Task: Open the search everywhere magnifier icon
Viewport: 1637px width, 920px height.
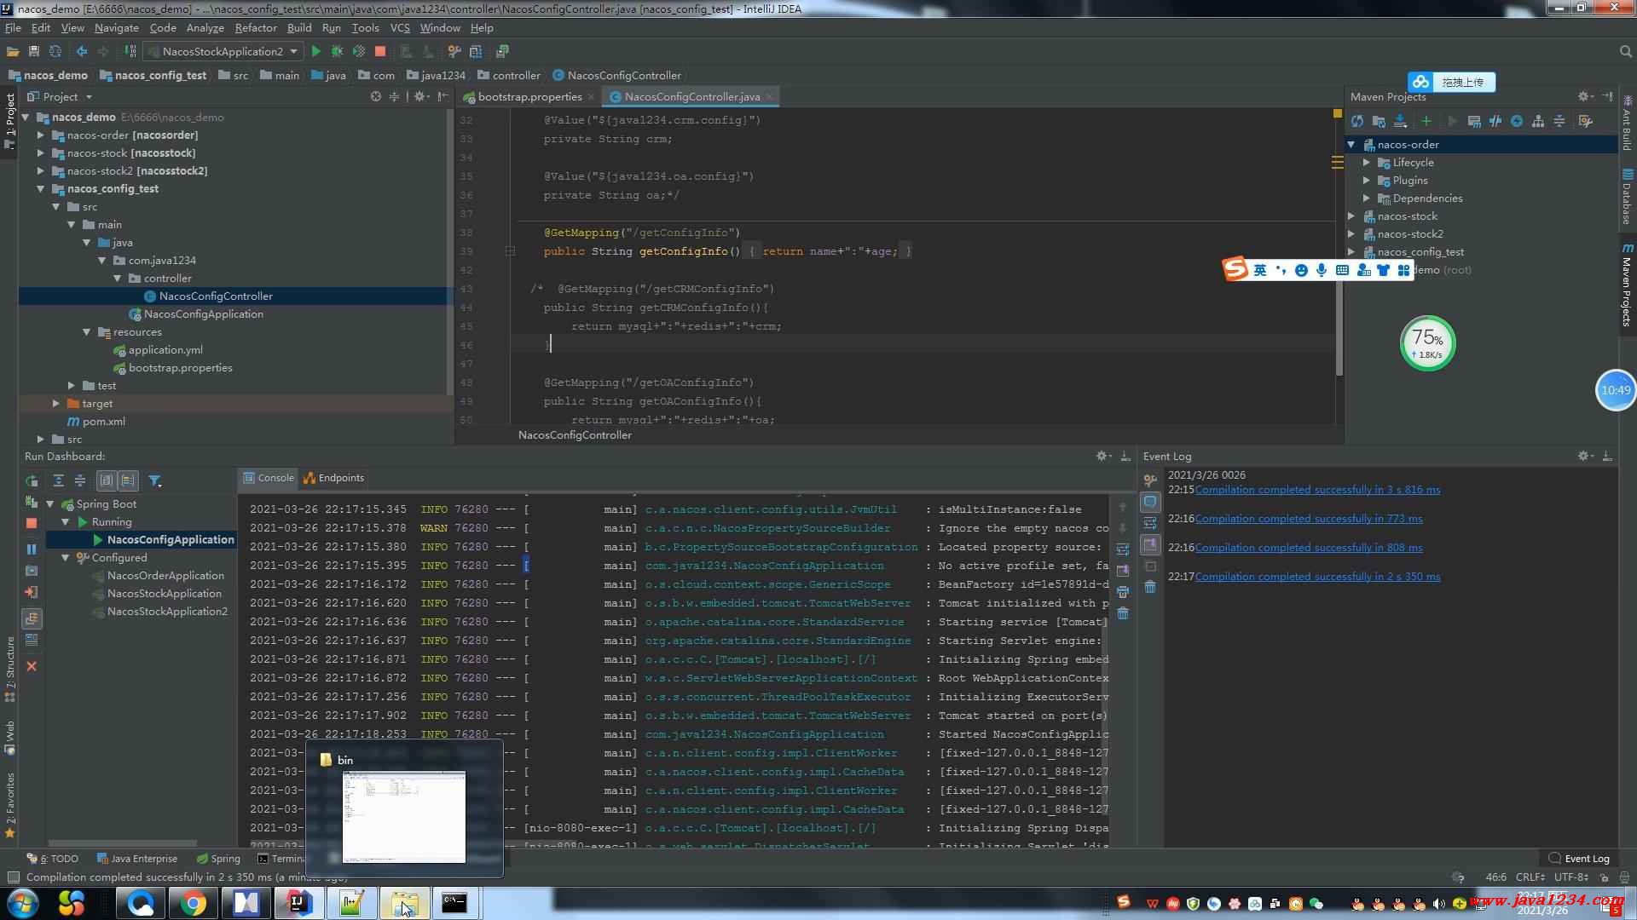Action: pos(1625,51)
